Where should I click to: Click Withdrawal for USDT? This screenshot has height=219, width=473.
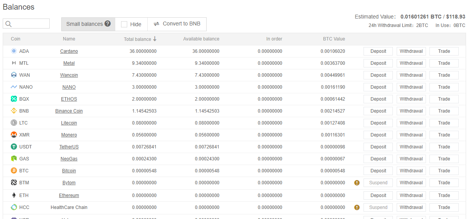click(411, 147)
